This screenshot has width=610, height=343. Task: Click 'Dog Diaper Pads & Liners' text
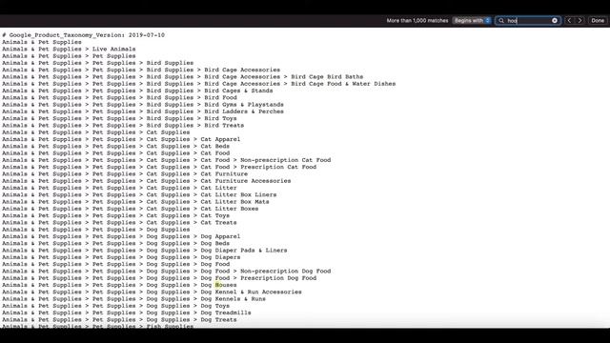(x=244, y=251)
